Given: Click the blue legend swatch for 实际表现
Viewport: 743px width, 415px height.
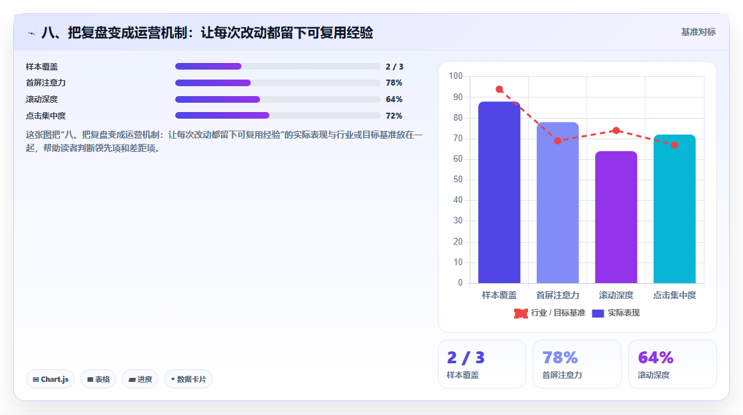Looking at the screenshot, I should 598,313.
